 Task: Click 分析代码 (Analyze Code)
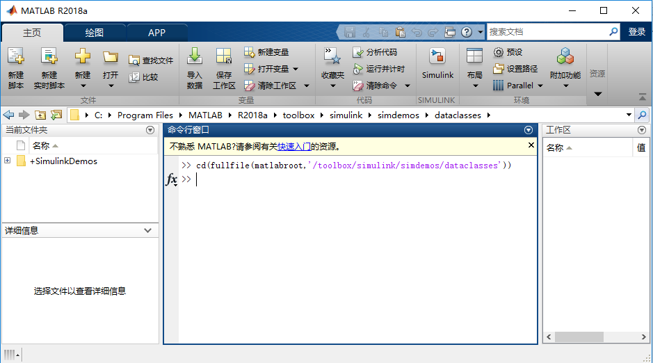(375, 52)
